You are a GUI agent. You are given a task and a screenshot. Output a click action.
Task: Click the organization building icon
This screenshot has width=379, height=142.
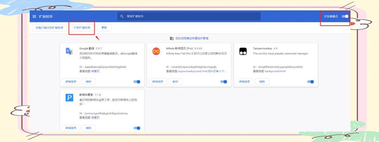tap(172, 38)
